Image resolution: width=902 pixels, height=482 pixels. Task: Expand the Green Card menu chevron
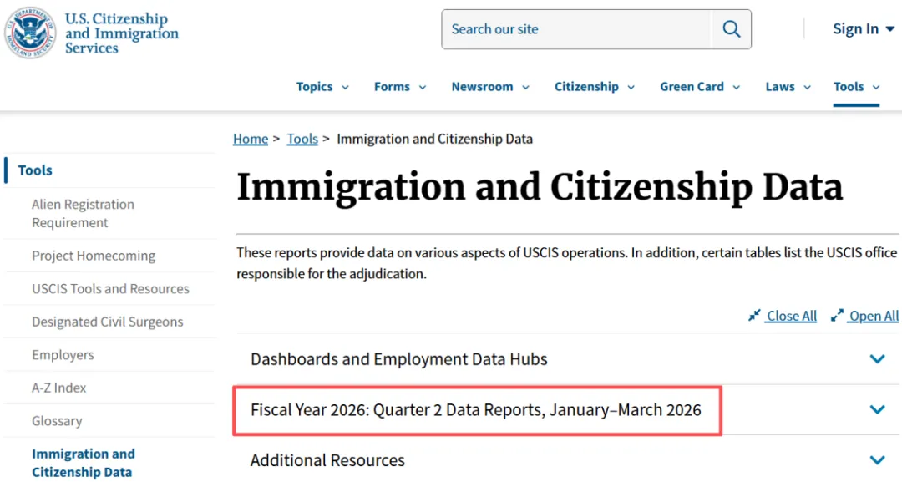[736, 88]
